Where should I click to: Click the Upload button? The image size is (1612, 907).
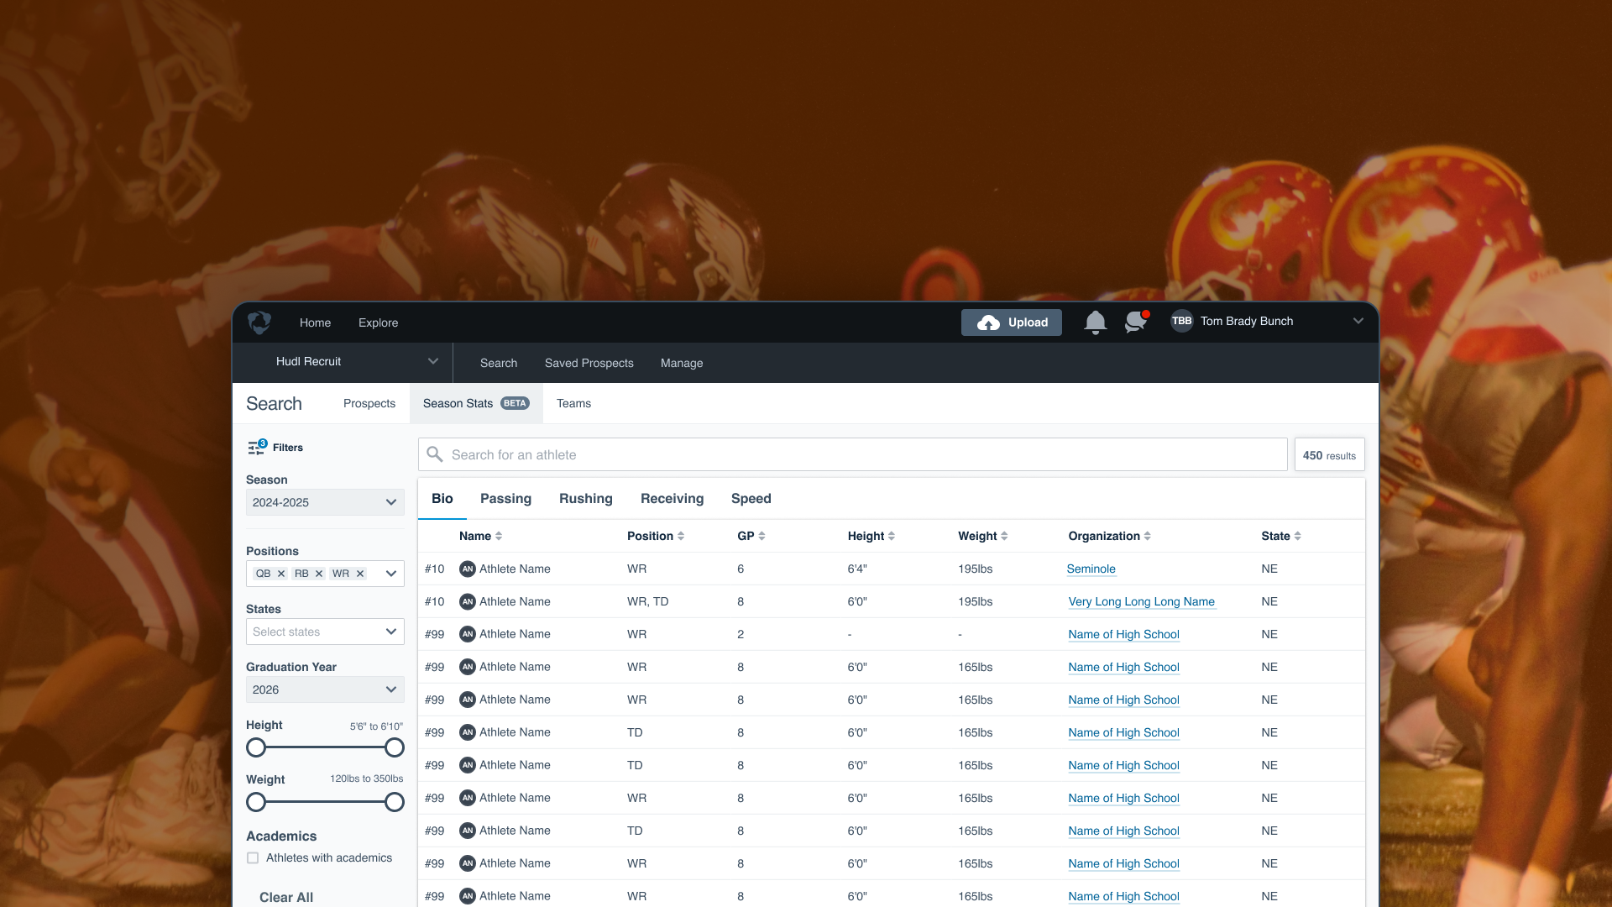click(x=1011, y=322)
